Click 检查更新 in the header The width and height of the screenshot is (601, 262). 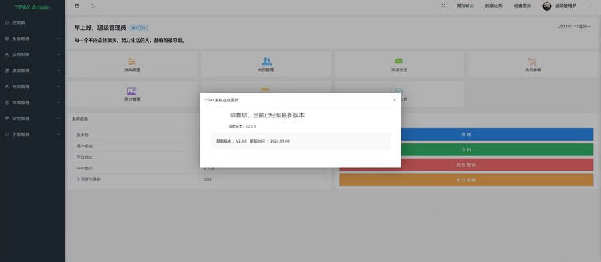click(x=522, y=6)
